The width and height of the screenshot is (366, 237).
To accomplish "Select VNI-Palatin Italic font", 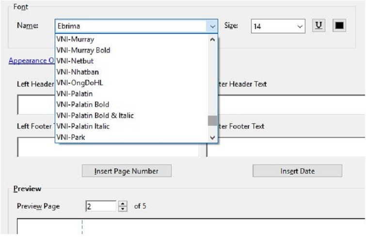I will pyautogui.click(x=83, y=126).
